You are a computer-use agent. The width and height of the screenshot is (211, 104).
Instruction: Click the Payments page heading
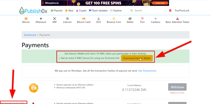point(35,45)
